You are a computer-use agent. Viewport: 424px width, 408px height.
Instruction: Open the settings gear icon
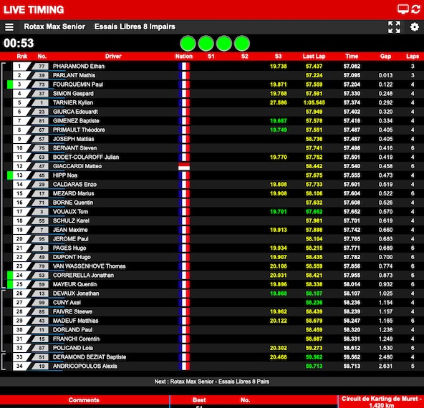tap(415, 26)
